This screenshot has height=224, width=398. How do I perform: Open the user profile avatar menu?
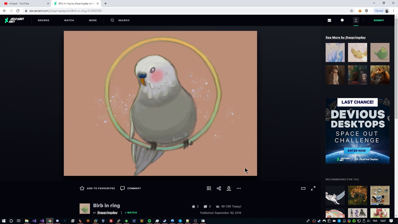point(356,20)
